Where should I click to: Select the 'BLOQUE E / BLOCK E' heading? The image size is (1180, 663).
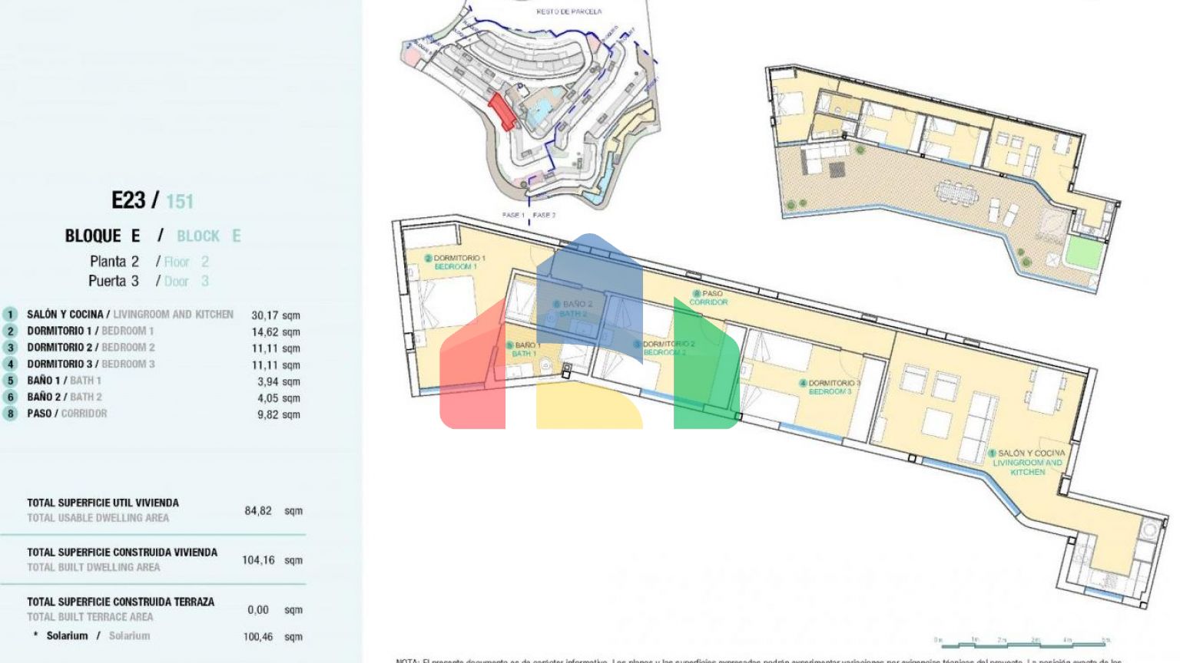152,236
